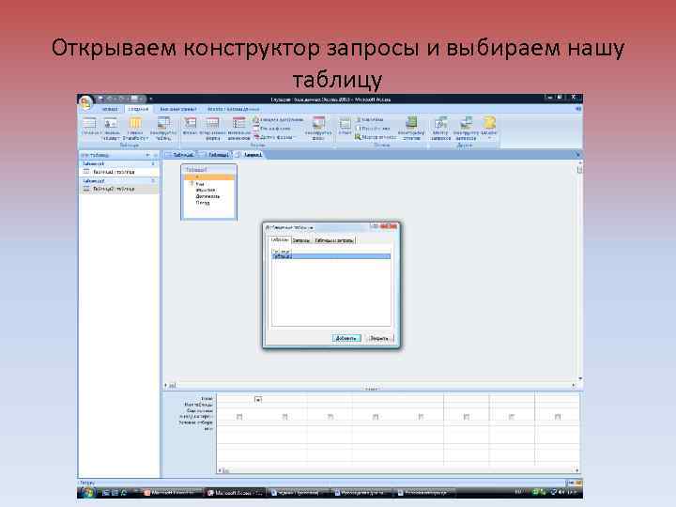Click the Несколько элементов form icon
676x507 pixels.
(x=238, y=128)
